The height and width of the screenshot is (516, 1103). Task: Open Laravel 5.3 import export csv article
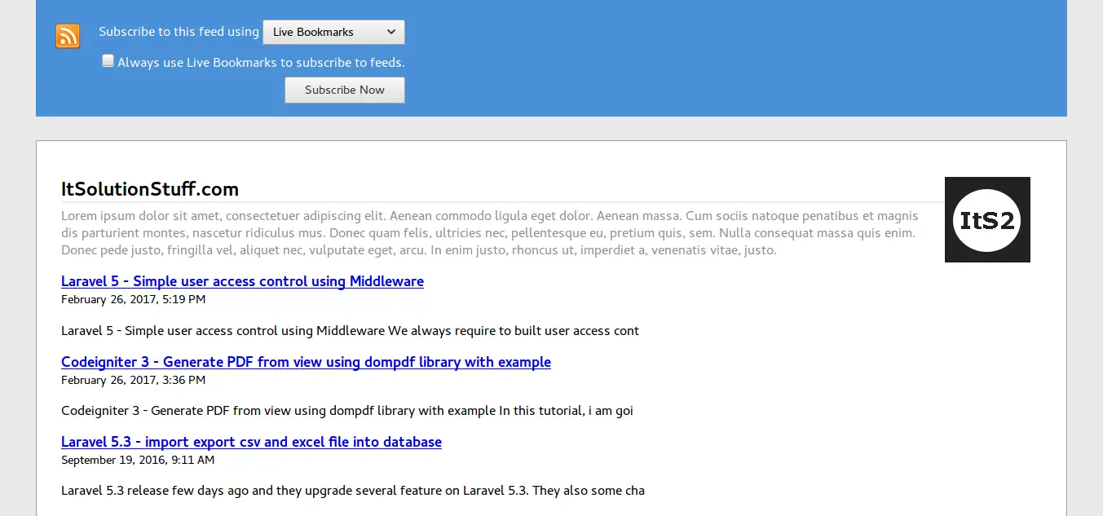click(251, 442)
